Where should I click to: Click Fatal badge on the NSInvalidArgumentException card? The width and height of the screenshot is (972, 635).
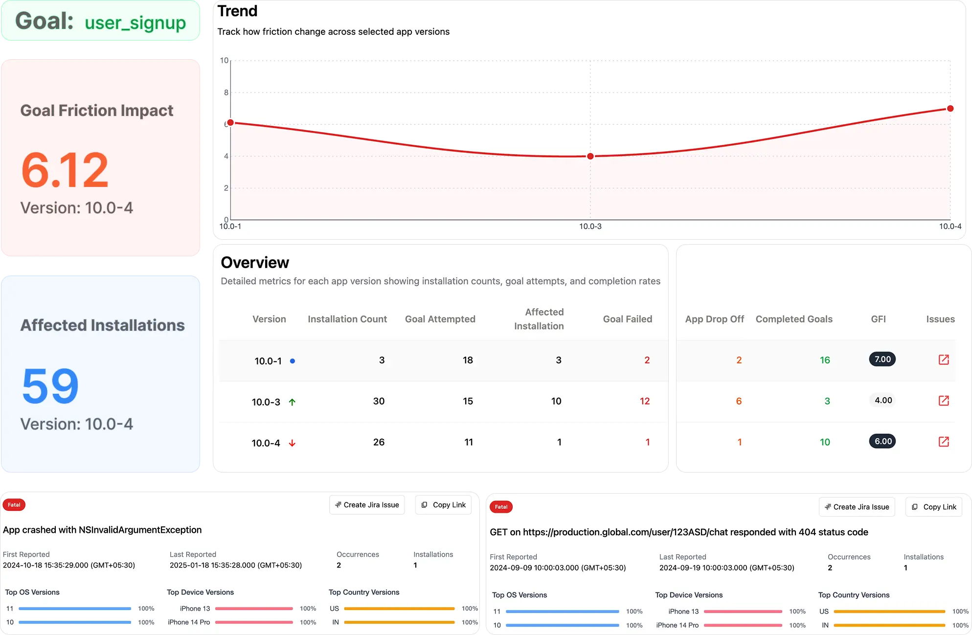(14, 505)
